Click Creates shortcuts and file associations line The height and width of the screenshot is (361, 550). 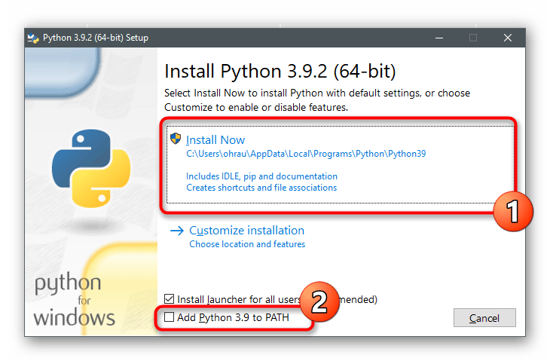tap(261, 188)
